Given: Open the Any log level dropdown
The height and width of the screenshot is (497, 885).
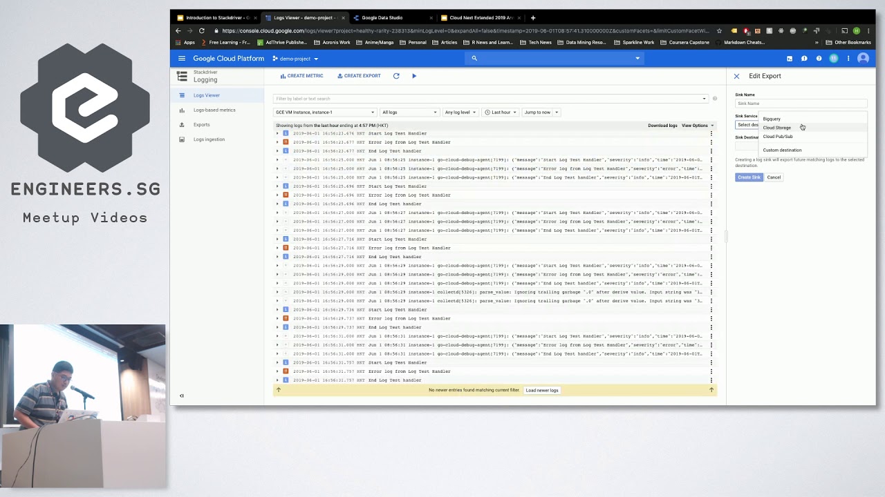Looking at the screenshot, I should [x=460, y=113].
